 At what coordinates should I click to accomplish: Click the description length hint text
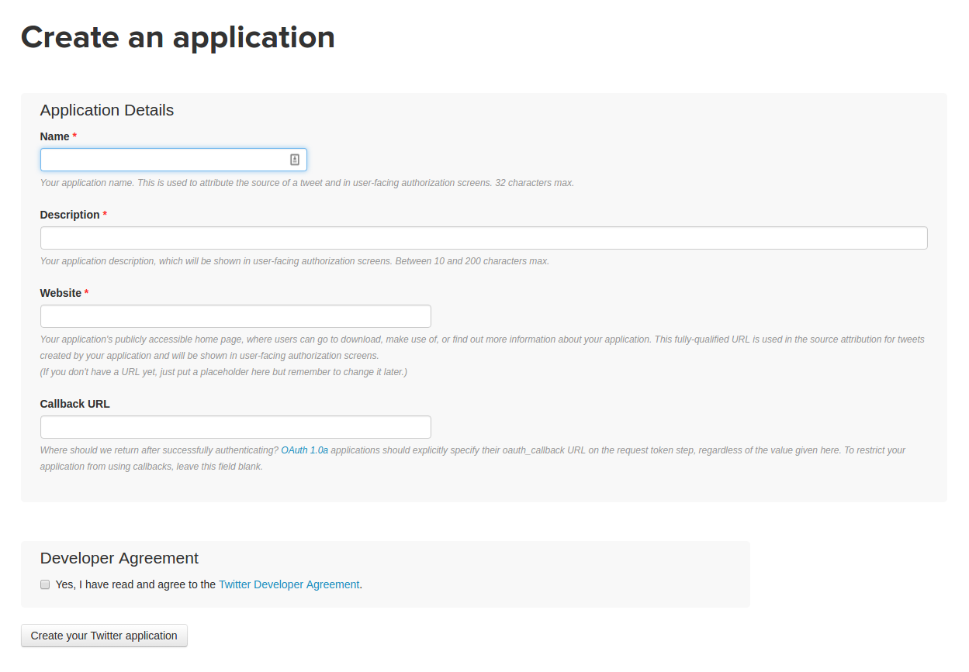click(294, 261)
